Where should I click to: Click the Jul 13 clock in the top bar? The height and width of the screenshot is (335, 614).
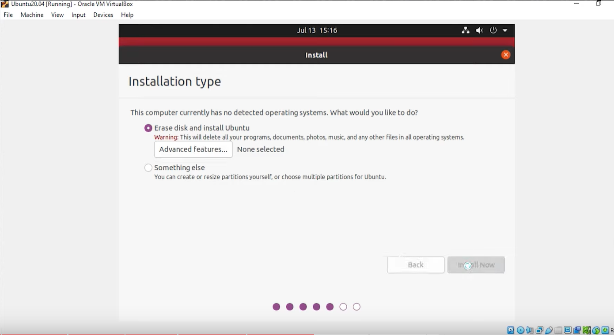pos(316,30)
